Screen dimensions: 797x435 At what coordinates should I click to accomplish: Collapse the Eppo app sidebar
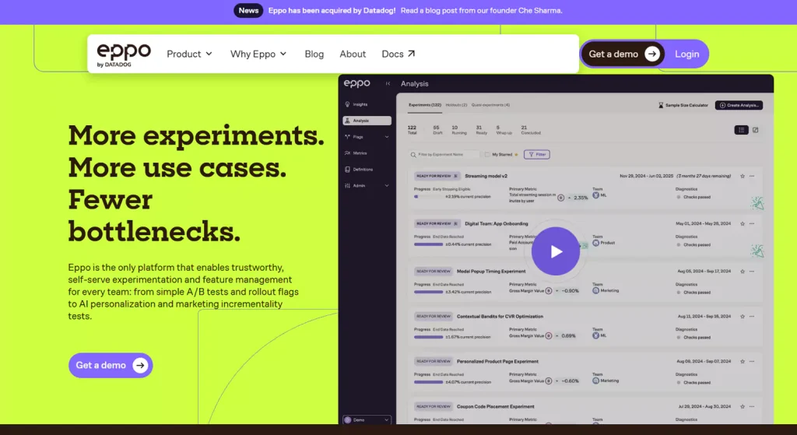pyautogui.click(x=388, y=83)
